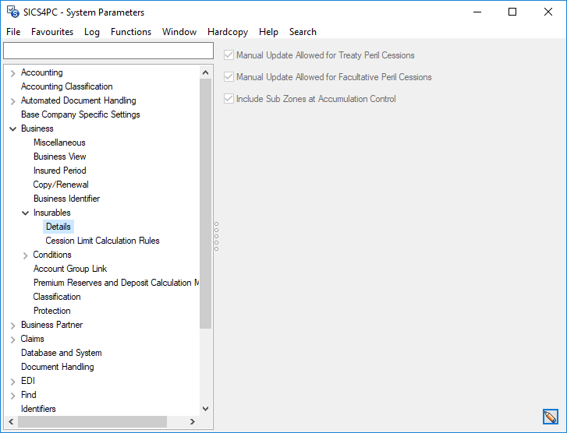The width and height of the screenshot is (567, 433).
Task: Collapse the Insurables tree node
Action: (x=25, y=213)
